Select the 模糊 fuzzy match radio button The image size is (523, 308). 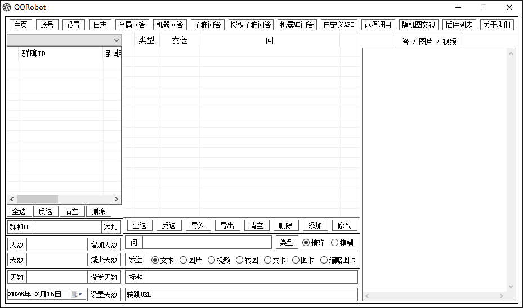334,243
